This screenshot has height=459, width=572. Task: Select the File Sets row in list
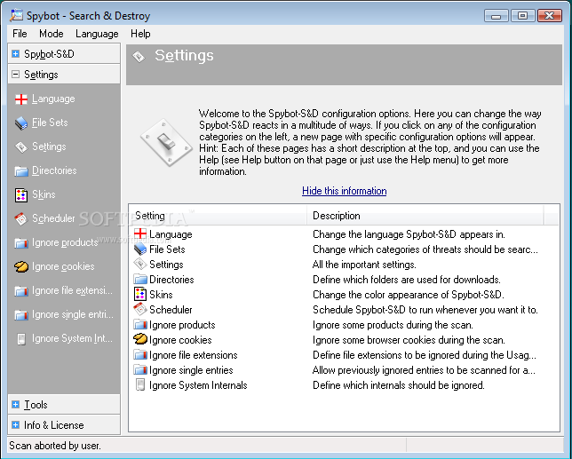[344, 249]
